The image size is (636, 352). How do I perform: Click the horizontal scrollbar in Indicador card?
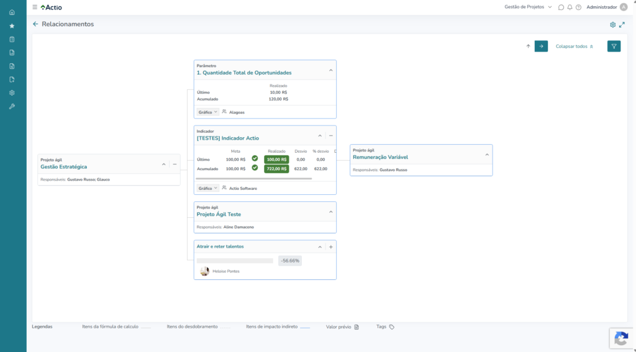pos(254,178)
